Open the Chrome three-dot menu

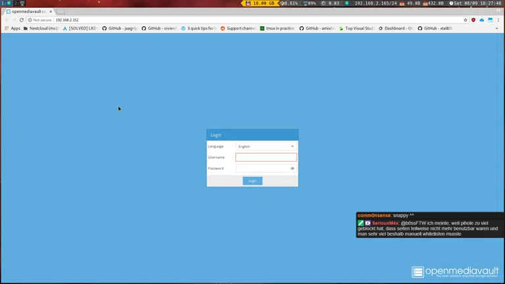(x=498, y=20)
